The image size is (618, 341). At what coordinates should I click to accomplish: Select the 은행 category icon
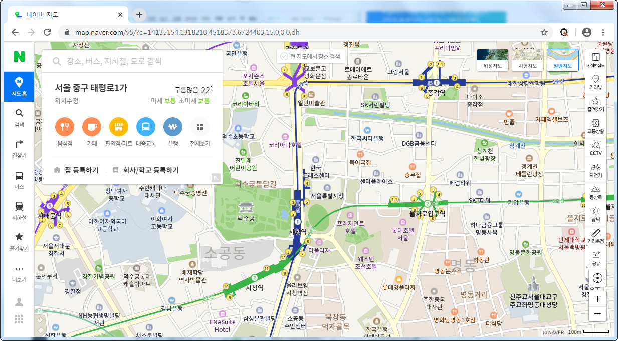pyautogui.click(x=173, y=127)
